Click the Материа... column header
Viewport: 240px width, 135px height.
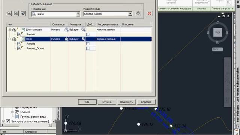(x=77, y=24)
